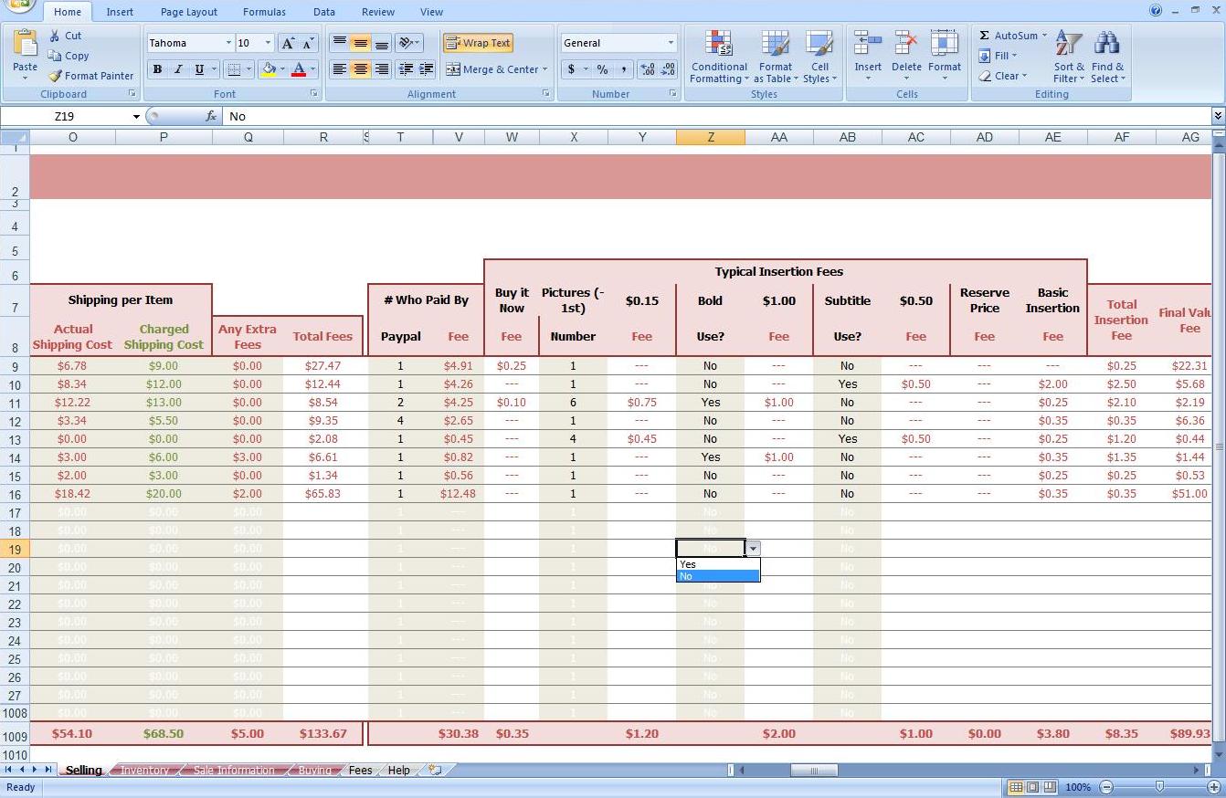Toggle italic formatting
Viewport: 1226px width, 798px height.
177,69
